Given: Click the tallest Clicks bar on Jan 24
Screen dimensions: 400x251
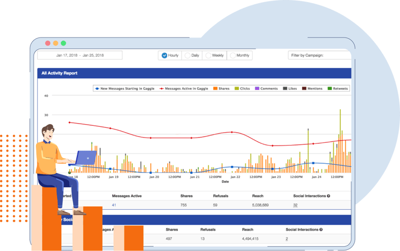Looking at the screenshot, I should pos(340,122).
